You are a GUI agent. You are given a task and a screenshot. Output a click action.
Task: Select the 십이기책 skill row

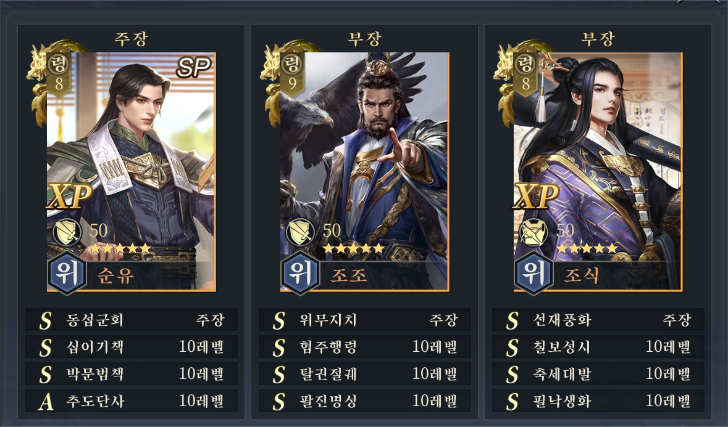coord(132,348)
